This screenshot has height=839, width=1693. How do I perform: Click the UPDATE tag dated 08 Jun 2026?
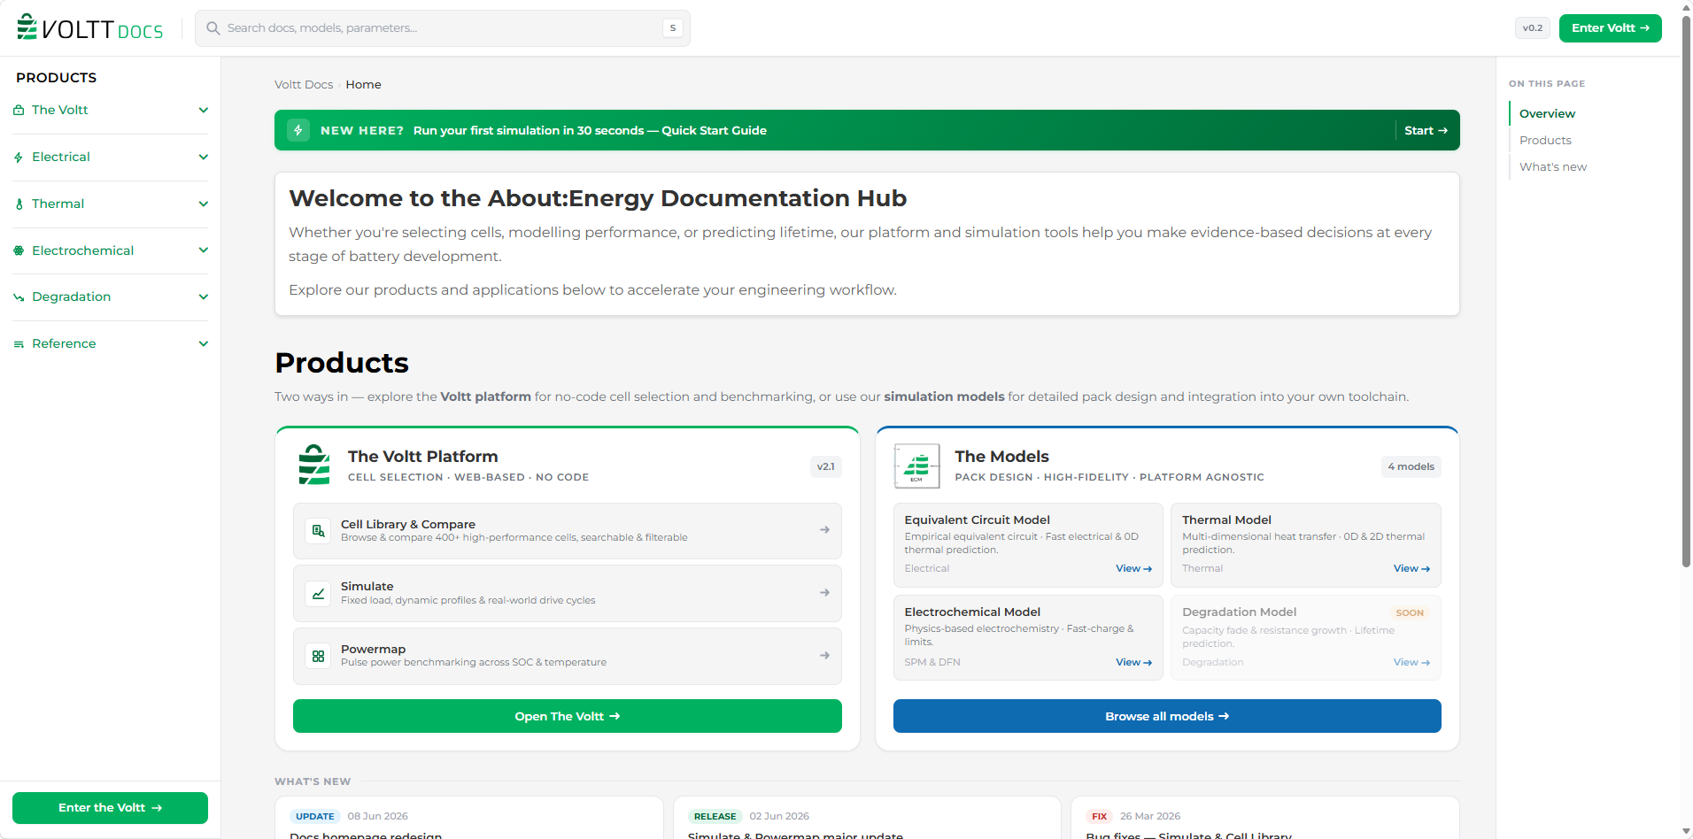click(315, 816)
